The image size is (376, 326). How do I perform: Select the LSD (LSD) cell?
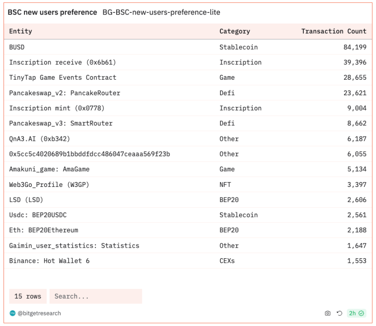(26, 200)
